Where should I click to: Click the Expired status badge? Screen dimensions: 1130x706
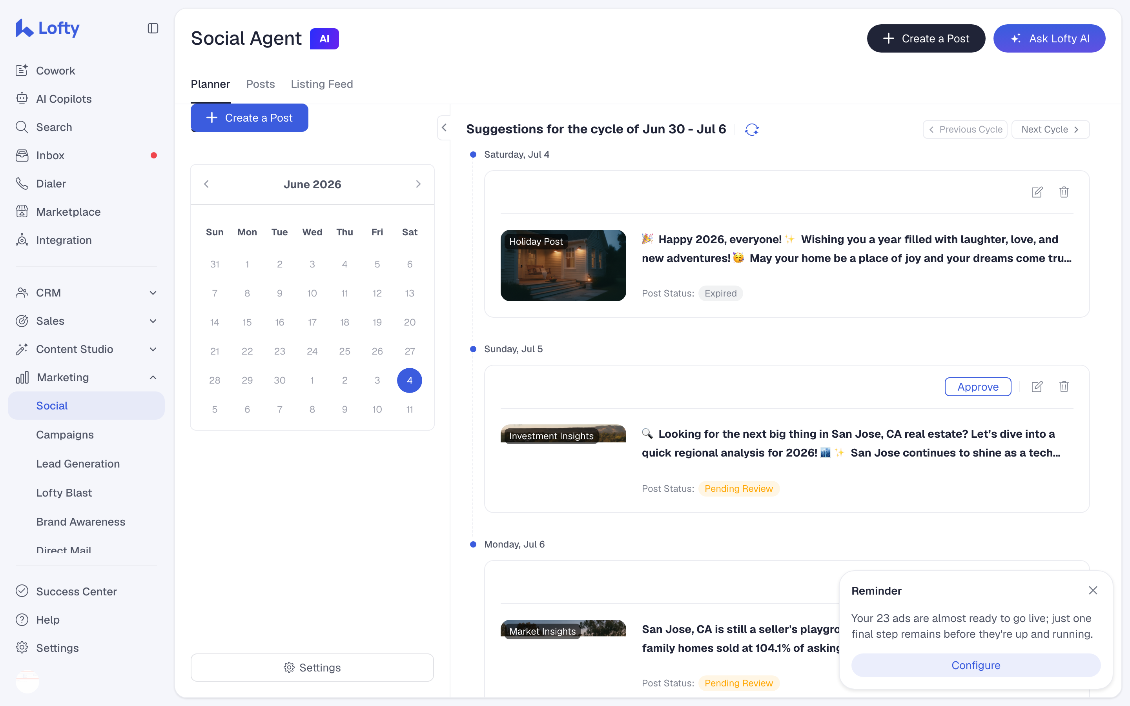click(x=720, y=293)
